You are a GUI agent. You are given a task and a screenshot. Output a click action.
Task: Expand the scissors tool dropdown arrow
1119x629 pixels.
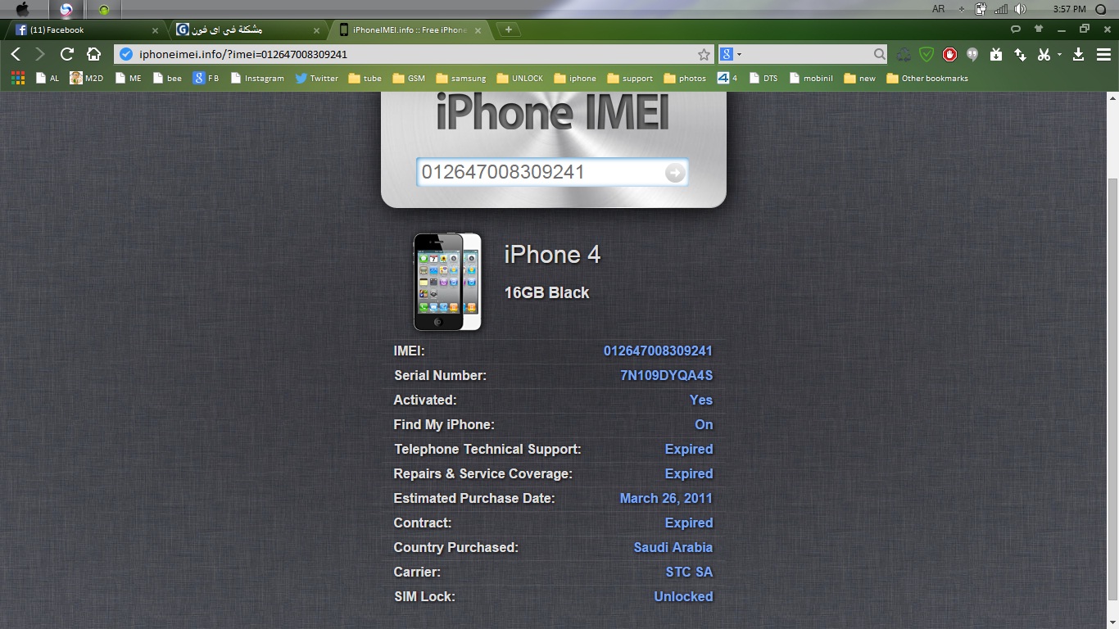pyautogui.click(x=1058, y=55)
